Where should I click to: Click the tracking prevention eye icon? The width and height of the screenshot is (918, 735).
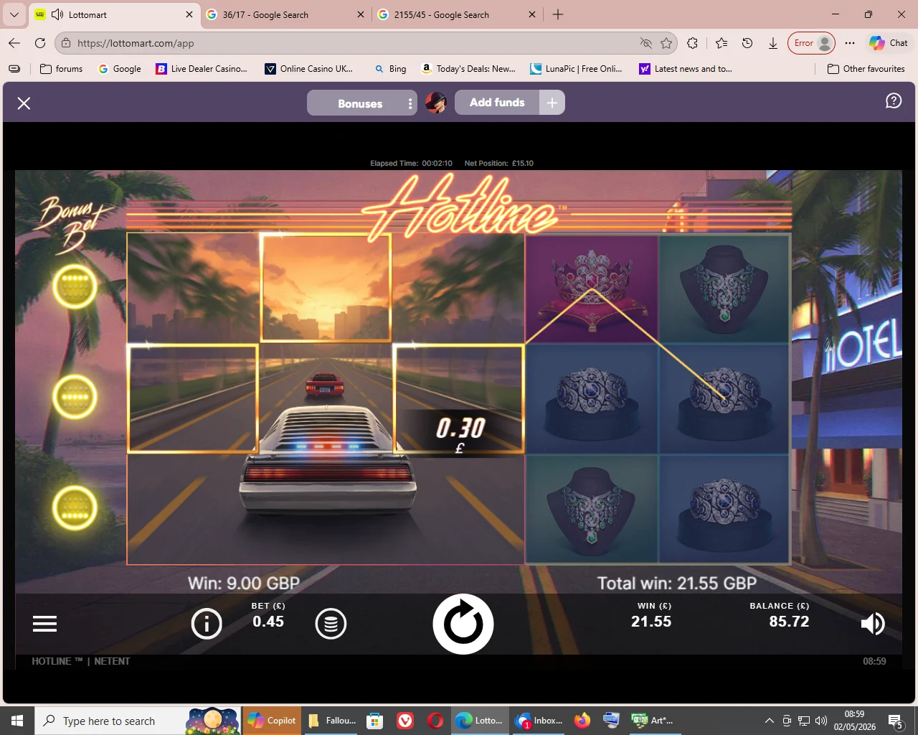click(645, 43)
